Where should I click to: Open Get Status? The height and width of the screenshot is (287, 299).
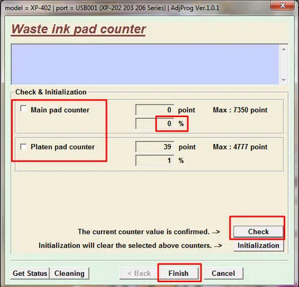30,273
